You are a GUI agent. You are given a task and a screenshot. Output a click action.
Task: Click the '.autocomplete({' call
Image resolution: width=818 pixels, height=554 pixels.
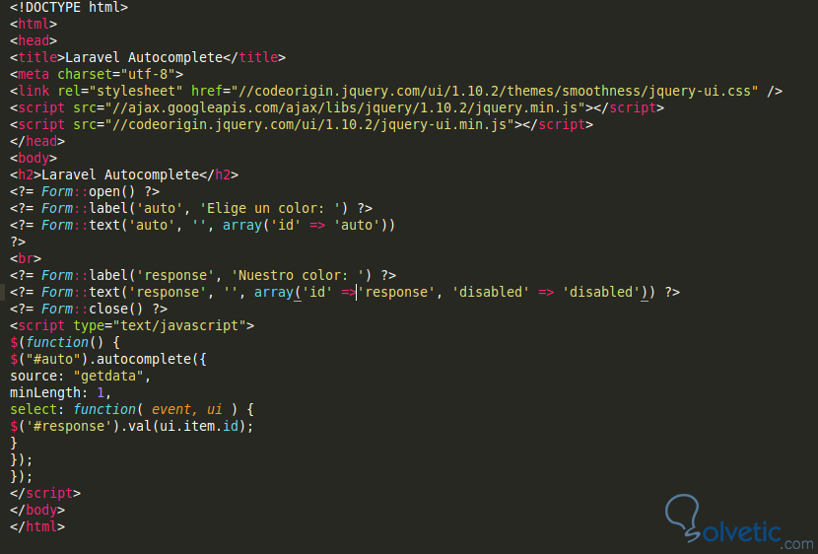tap(148, 360)
